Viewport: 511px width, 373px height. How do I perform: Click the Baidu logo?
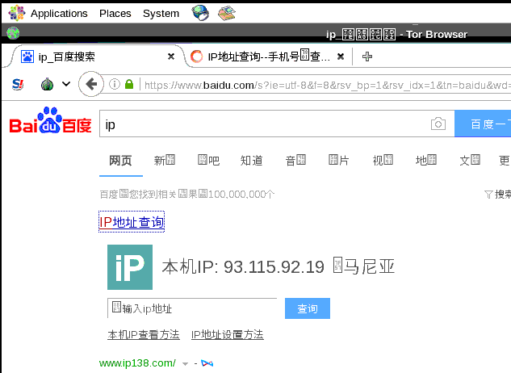click(51, 120)
